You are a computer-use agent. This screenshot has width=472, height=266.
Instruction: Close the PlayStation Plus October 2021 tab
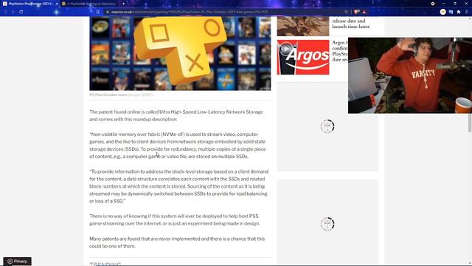pyautogui.click(x=57, y=4)
